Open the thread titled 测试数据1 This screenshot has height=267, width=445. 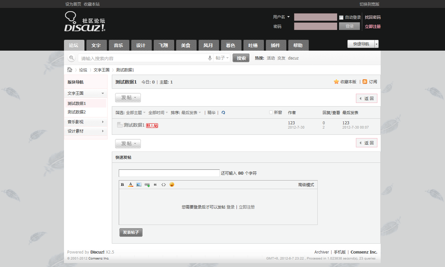[134, 125]
